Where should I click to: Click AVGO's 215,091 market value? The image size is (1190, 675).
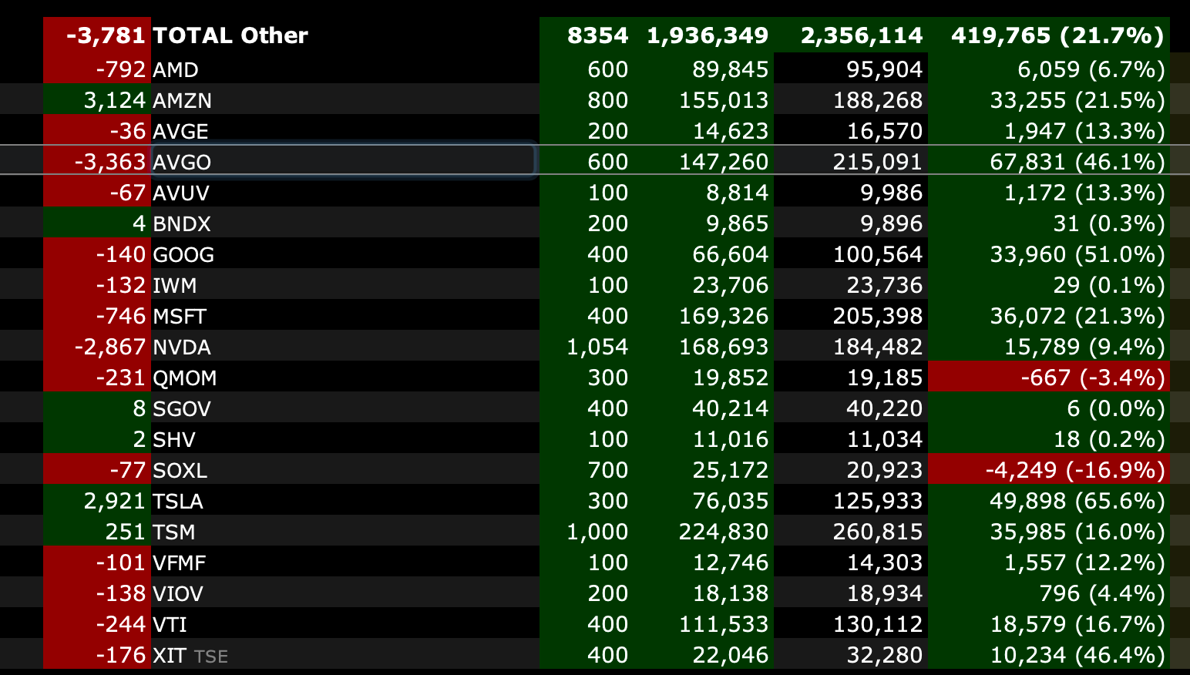878,162
